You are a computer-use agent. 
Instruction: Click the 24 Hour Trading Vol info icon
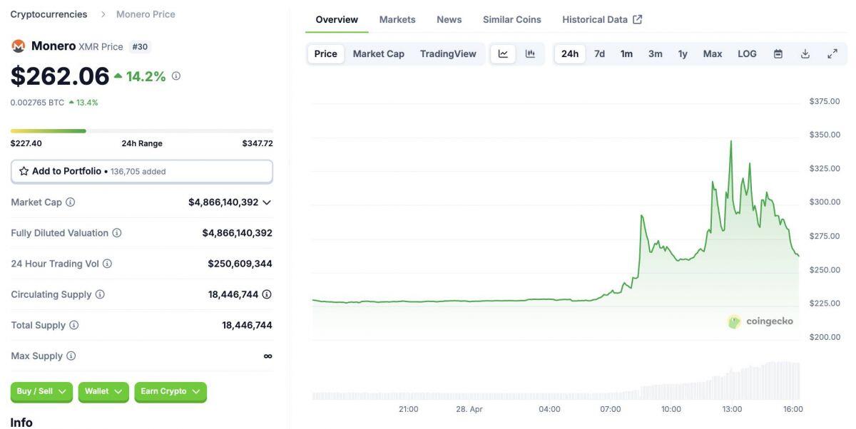(x=107, y=264)
